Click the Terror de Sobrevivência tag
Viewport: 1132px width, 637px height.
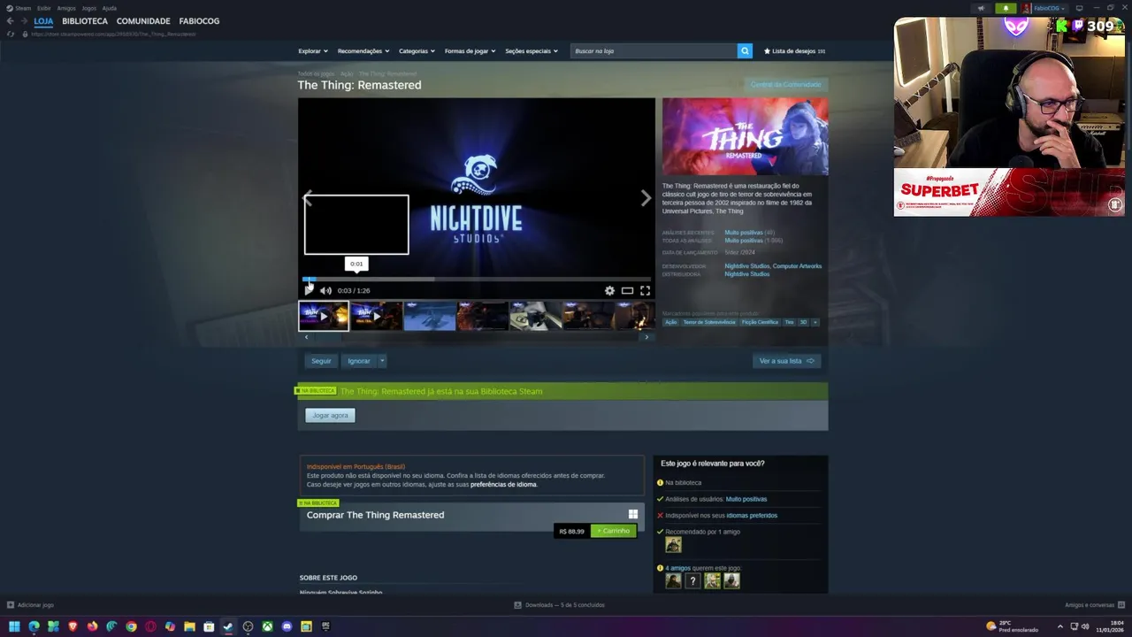[x=708, y=322]
